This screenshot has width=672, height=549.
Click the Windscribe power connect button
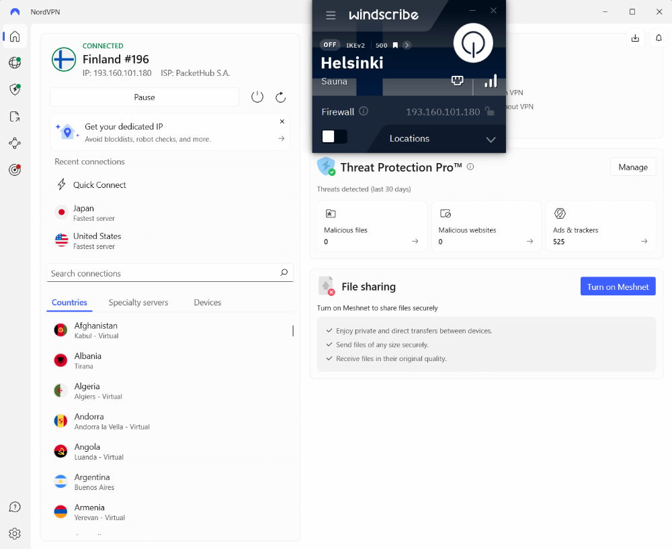click(x=473, y=43)
